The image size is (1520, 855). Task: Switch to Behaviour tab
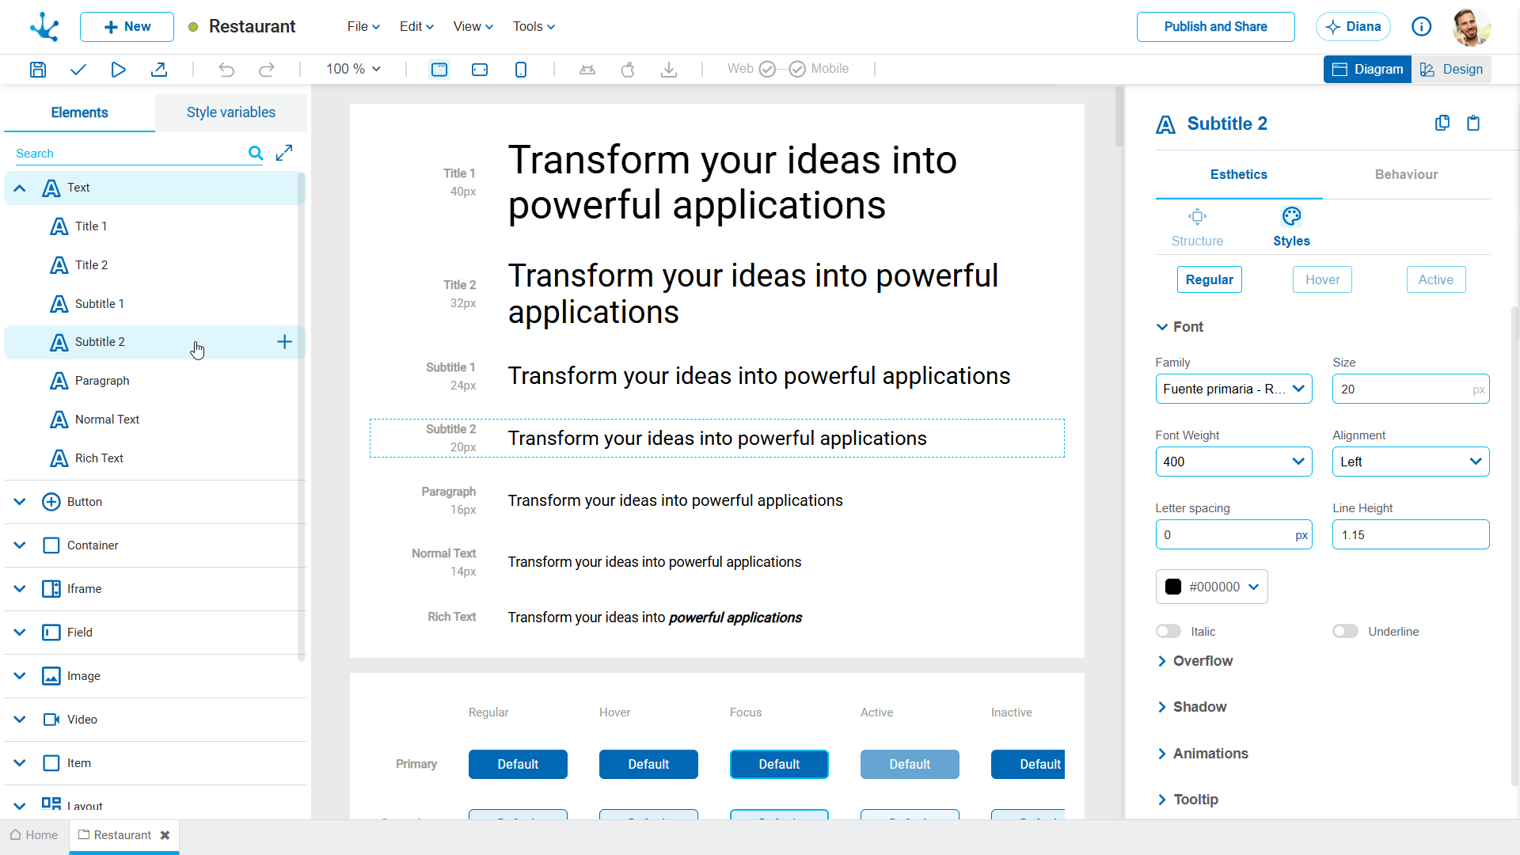(x=1406, y=174)
